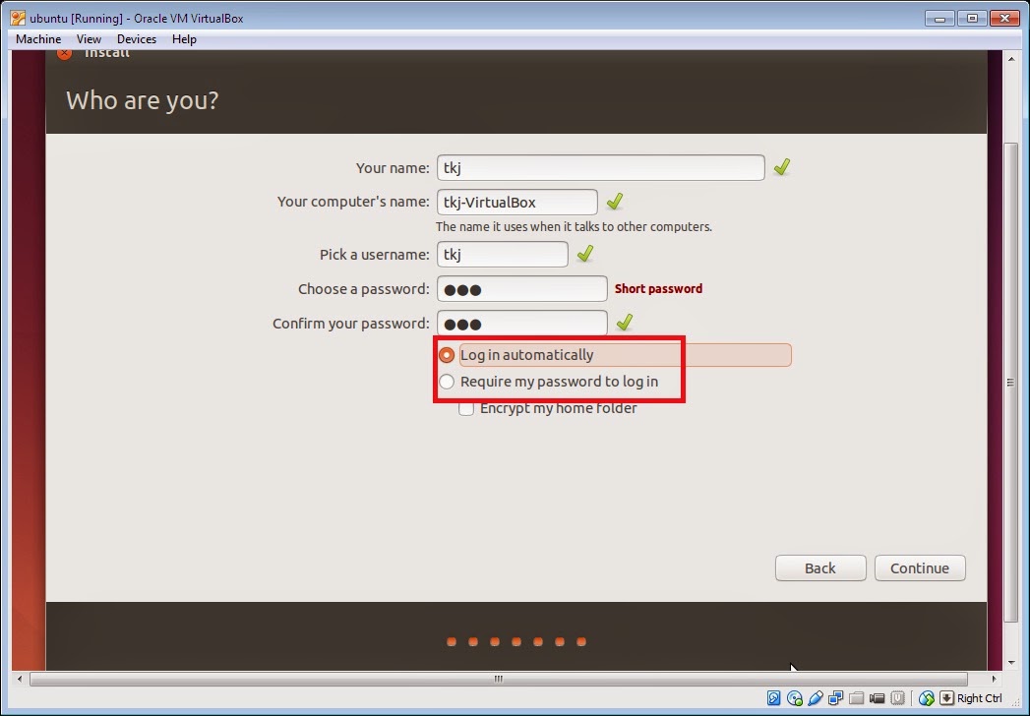Open the Help menu
Image resolution: width=1030 pixels, height=716 pixels.
pos(184,39)
